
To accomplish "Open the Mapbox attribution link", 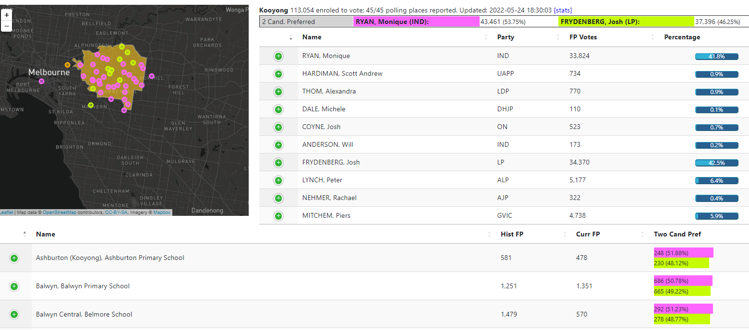I will 162,212.
